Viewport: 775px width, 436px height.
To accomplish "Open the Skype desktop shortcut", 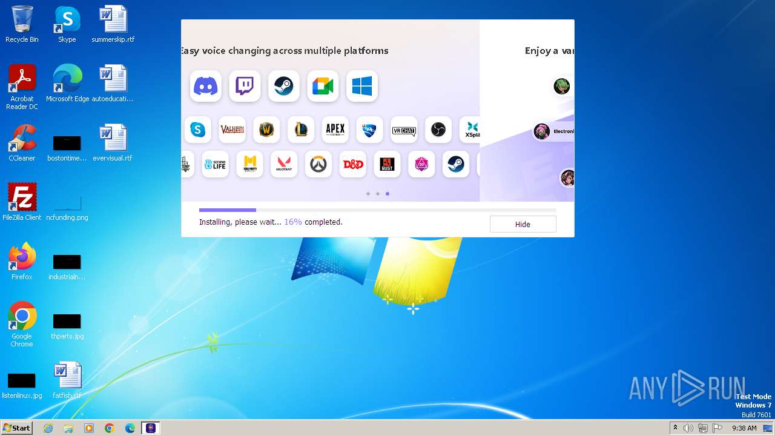I will (67, 24).
